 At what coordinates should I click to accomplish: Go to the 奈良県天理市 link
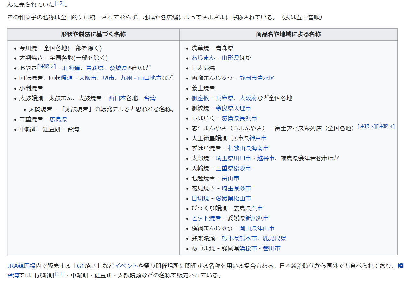(233, 108)
